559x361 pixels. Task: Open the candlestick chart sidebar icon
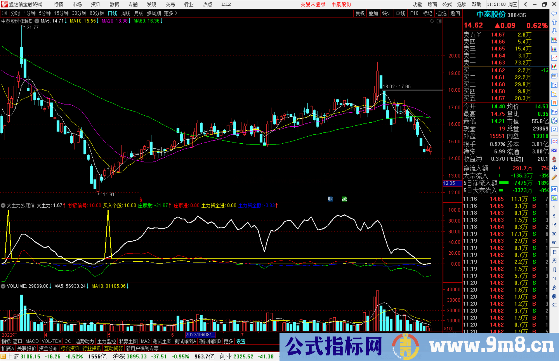554,67
